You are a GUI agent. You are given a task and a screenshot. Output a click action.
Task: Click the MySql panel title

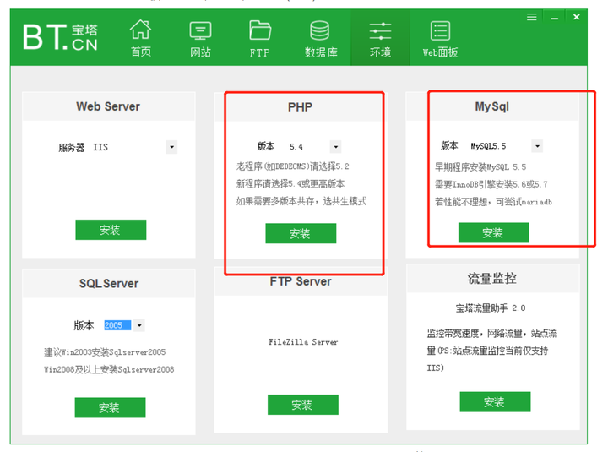tap(491, 106)
